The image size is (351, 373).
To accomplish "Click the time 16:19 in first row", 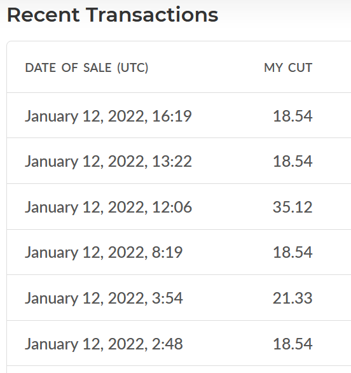I will click(172, 116).
